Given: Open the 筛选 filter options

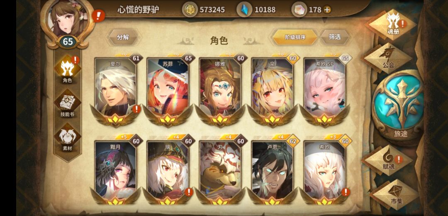Looking at the screenshot, I should point(335,37).
